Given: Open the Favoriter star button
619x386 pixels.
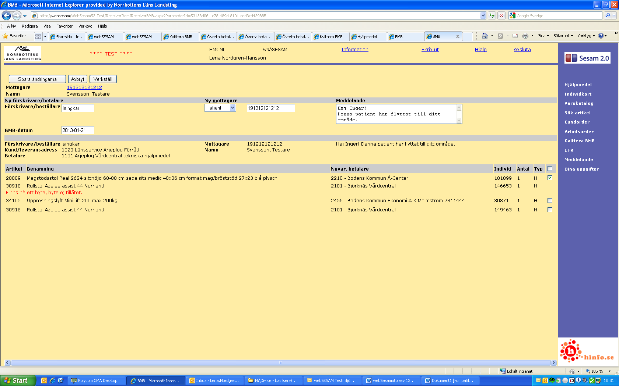Looking at the screenshot, I should [14, 36].
